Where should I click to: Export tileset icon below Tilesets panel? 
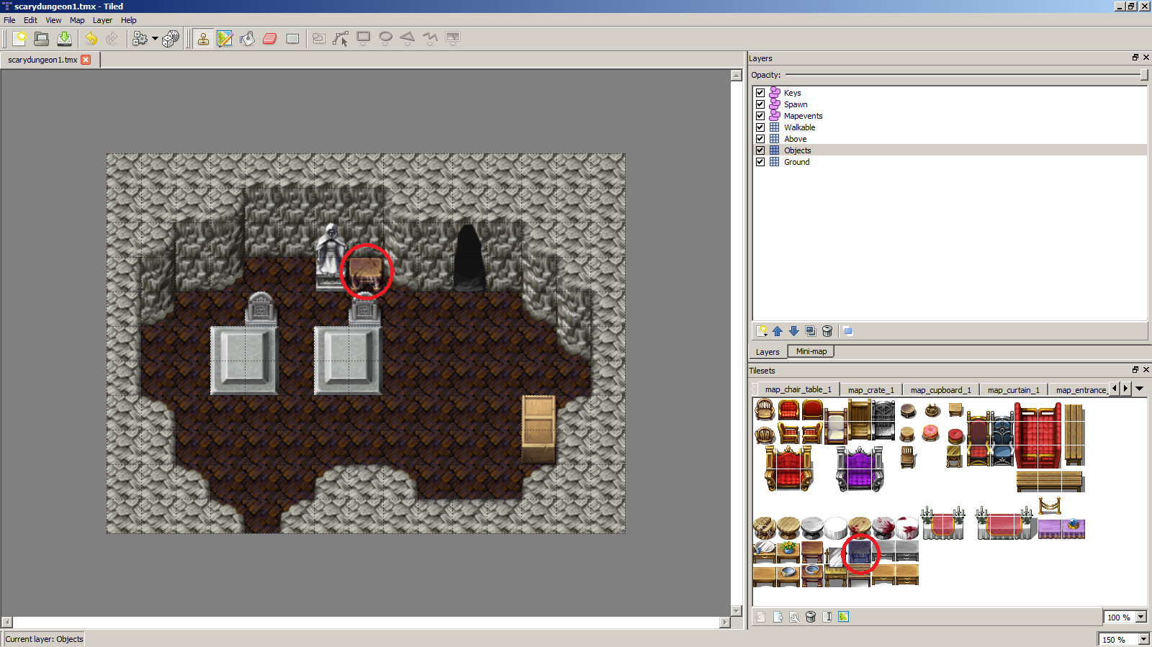point(778,617)
